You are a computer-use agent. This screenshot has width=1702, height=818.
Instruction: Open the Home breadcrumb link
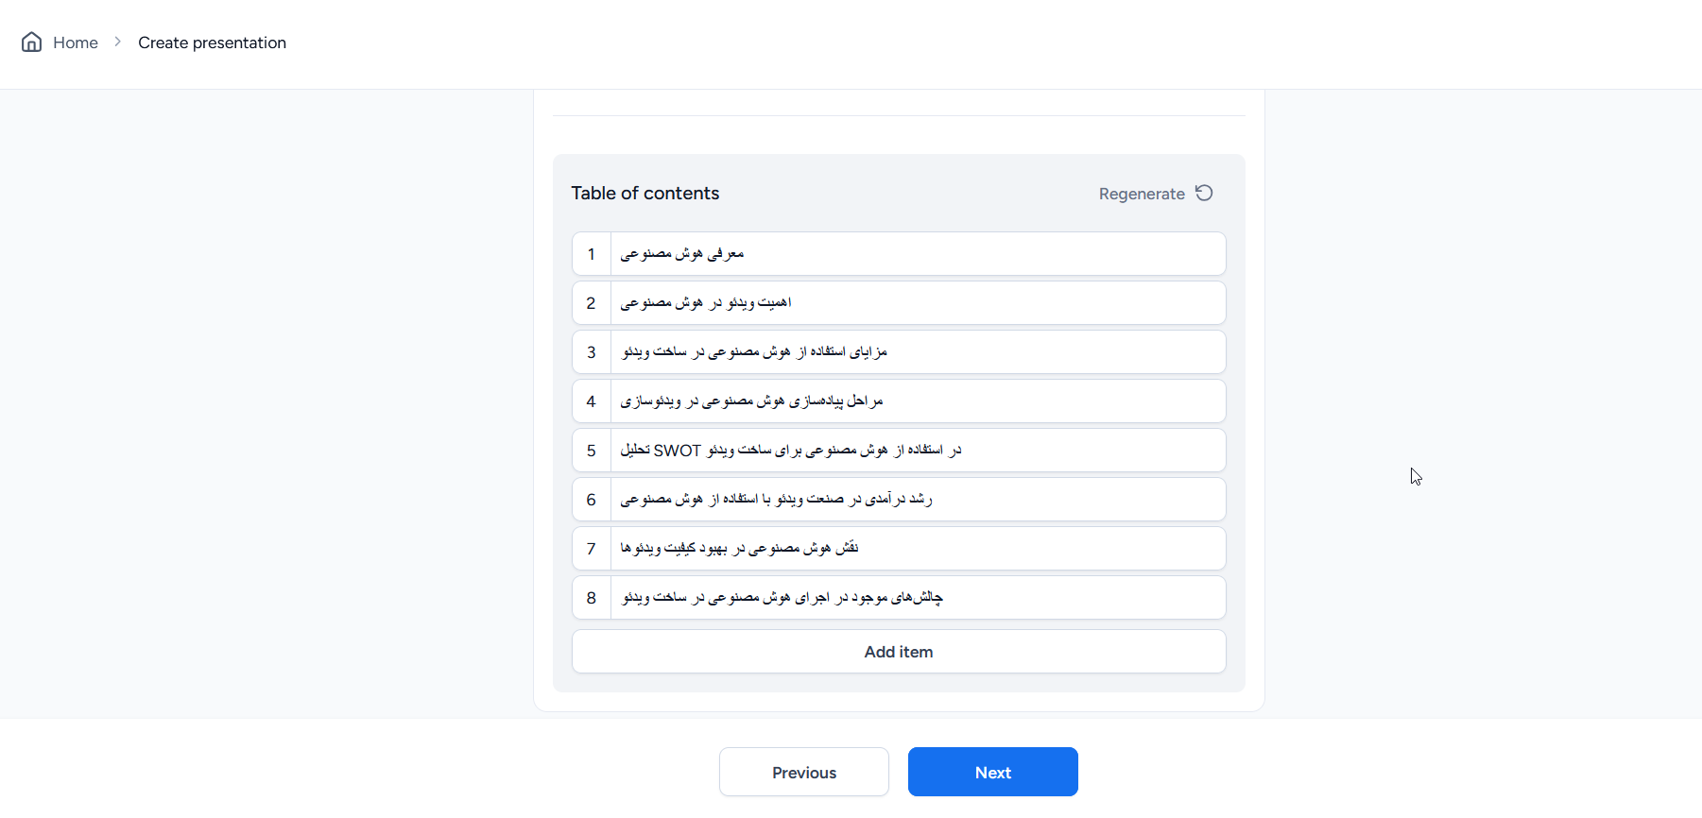coord(76,43)
